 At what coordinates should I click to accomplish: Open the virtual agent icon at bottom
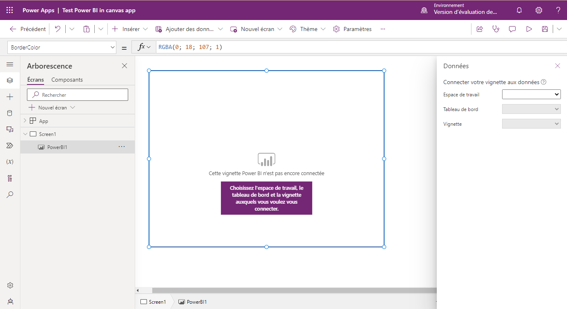click(x=10, y=301)
